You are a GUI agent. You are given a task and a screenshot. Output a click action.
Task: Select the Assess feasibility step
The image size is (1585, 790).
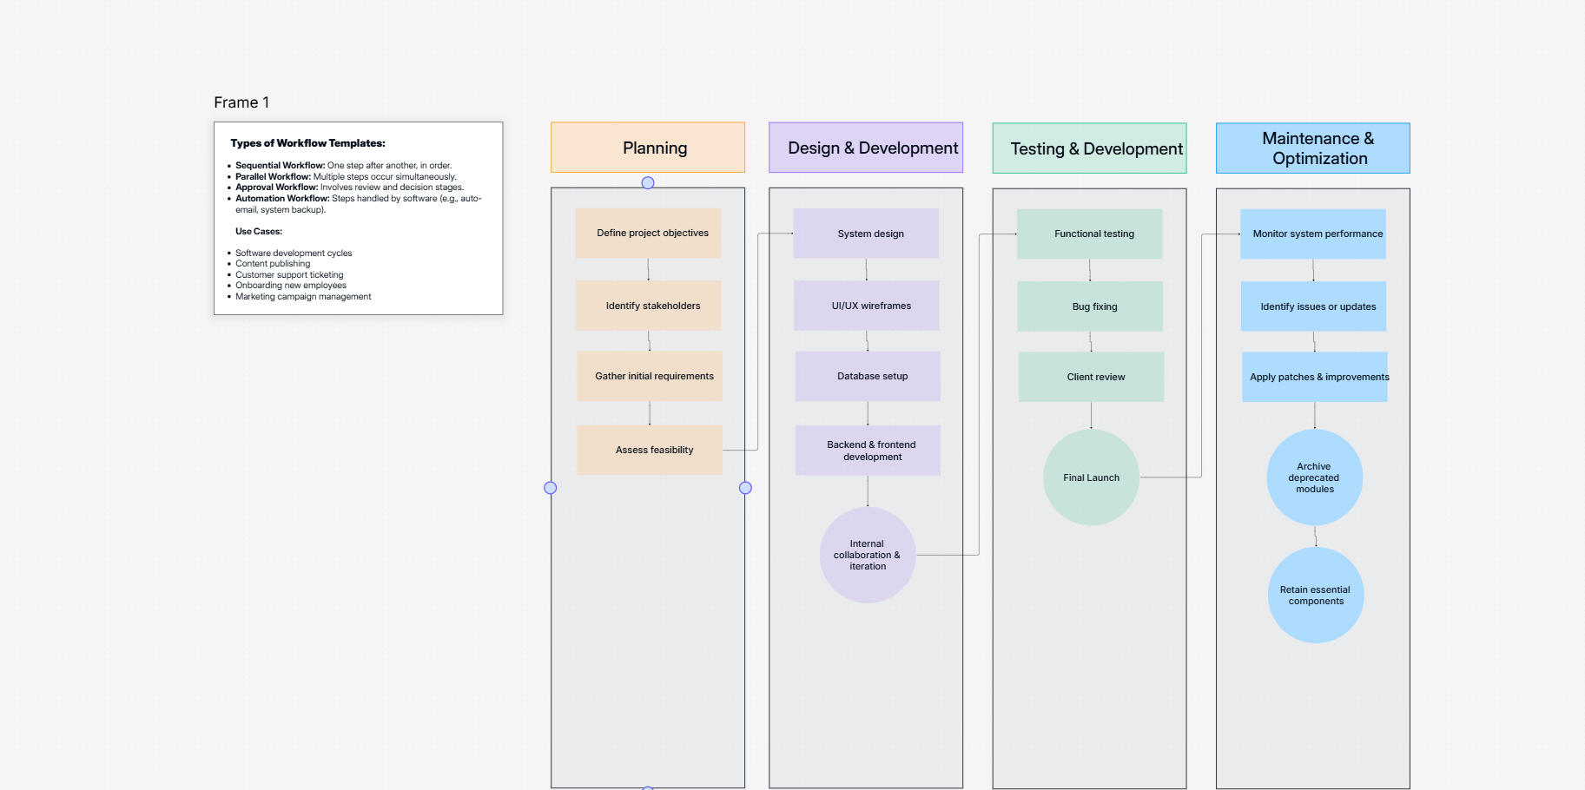[650, 450]
